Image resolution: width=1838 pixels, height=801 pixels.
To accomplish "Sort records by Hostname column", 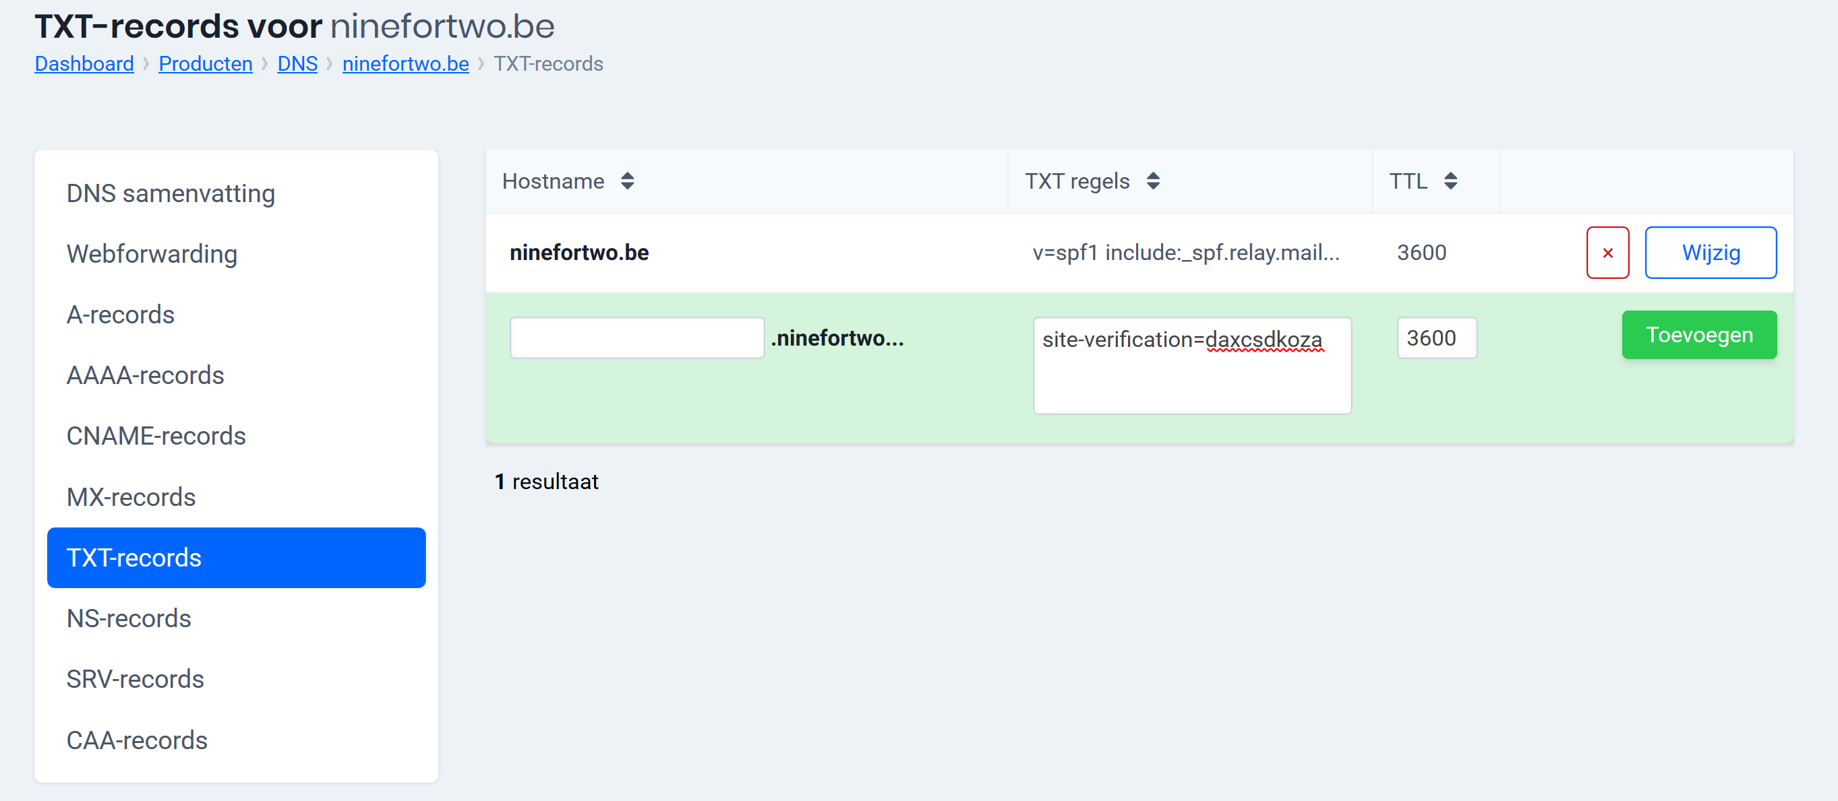I will [x=626, y=182].
